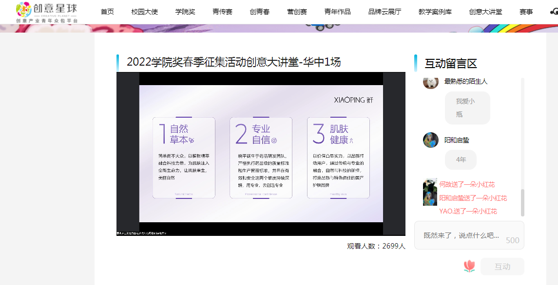Open the 赛事 menu item
558x285 pixels.
pyautogui.click(x=526, y=12)
